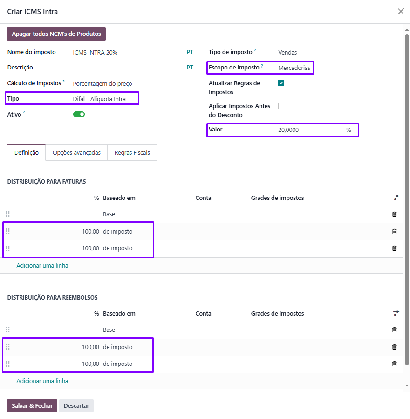Select Base cell in refund distribution
Screen dimensions: 410x419
[x=109, y=330]
